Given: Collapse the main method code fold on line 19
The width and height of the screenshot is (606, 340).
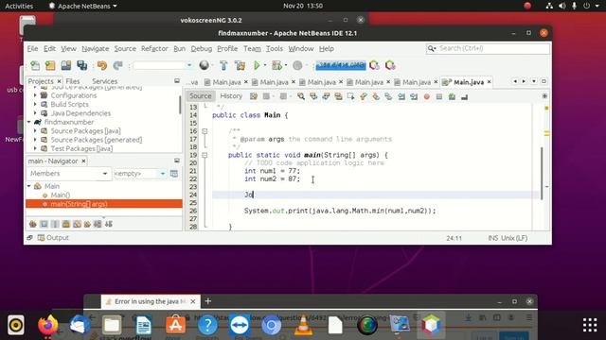Looking at the screenshot, I should 205,155.
